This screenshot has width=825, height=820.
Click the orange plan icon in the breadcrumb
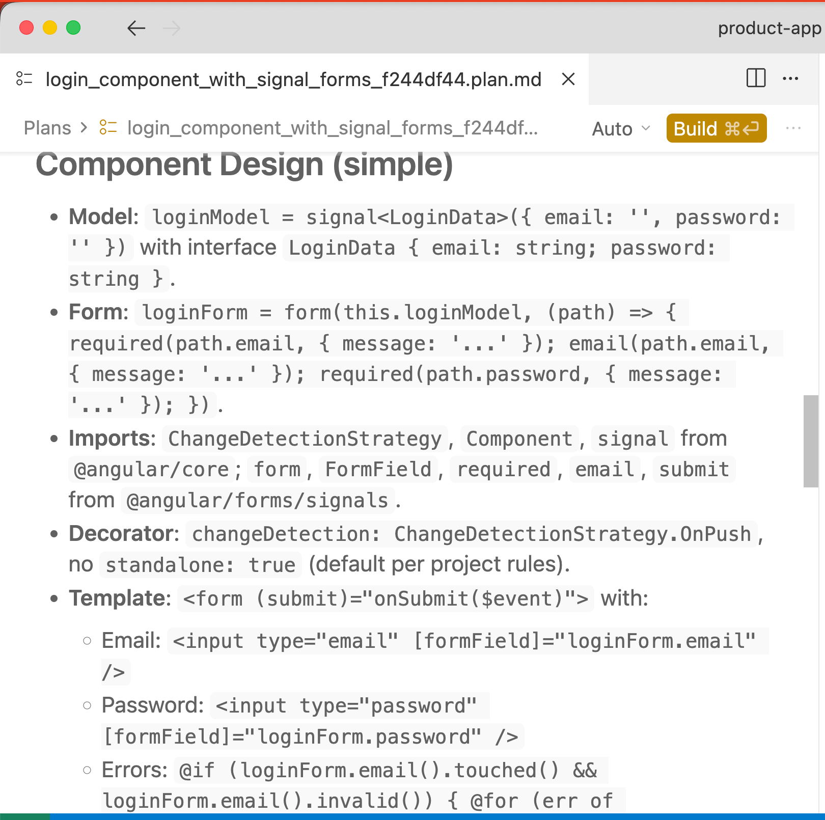[109, 128]
